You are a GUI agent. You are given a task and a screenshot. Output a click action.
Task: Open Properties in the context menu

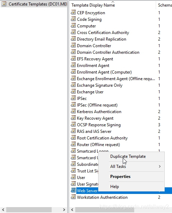pyautogui.click(x=120, y=177)
